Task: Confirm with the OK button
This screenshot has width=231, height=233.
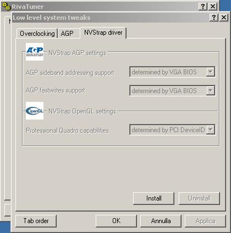Action: coord(116,221)
